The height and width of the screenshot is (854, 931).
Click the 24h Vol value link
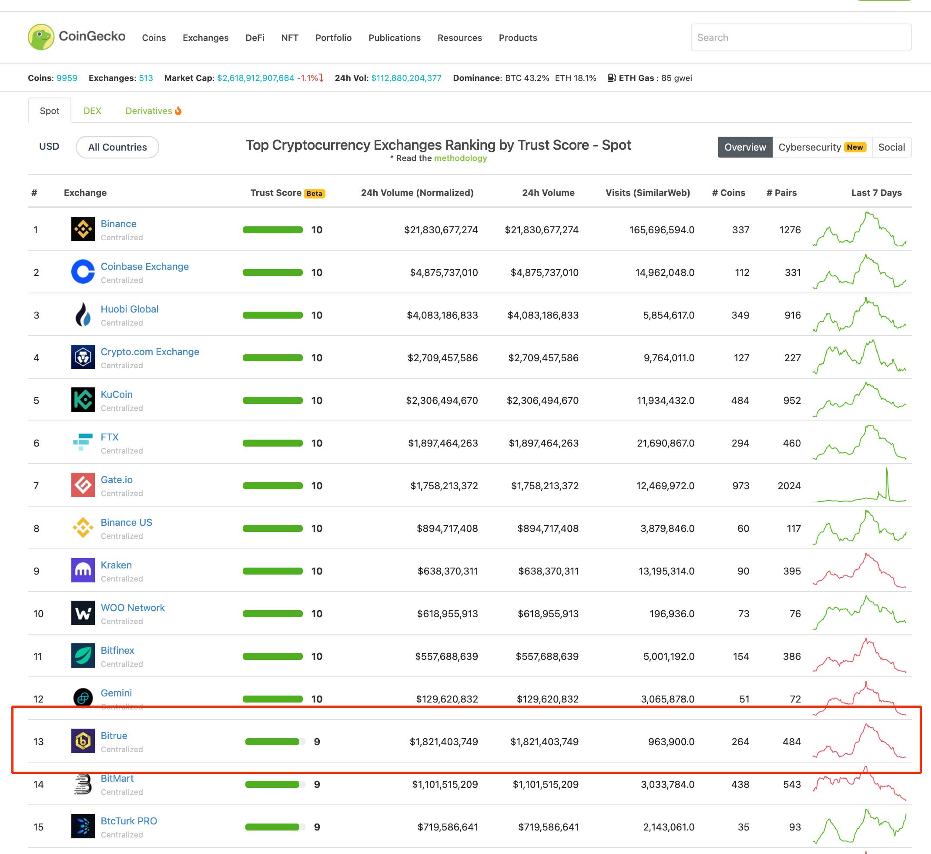coord(406,77)
